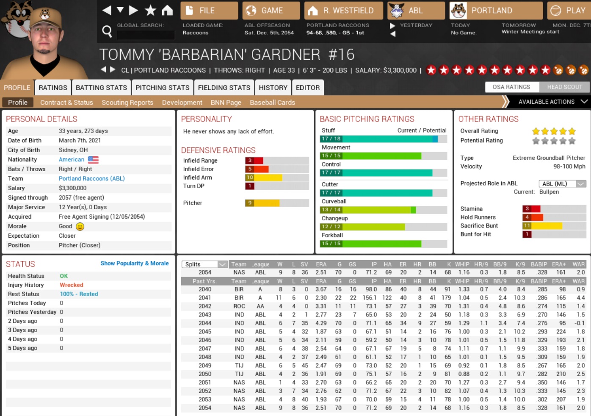591x416 pixels.
Task: Go to the home screen icon
Action: point(167,10)
